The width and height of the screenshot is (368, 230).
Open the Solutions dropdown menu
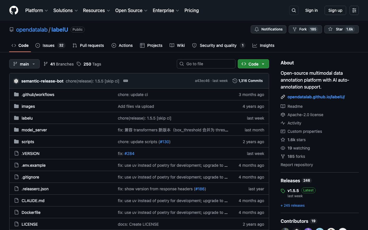point(66,10)
